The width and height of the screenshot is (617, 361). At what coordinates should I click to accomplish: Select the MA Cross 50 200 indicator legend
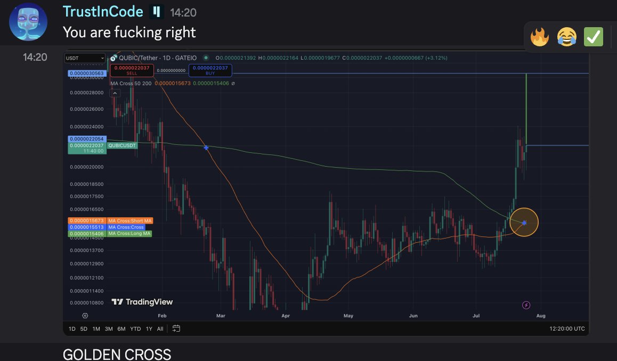click(131, 84)
